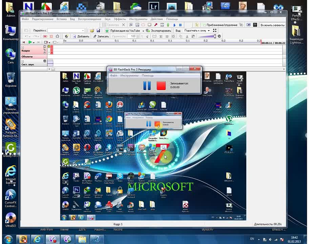309x244 pixels.
Task: Open the Перейти к combo box
Action: (66, 30)
